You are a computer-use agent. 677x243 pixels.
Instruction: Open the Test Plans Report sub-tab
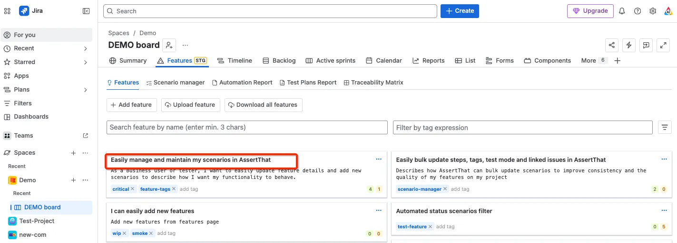point(308,83)
